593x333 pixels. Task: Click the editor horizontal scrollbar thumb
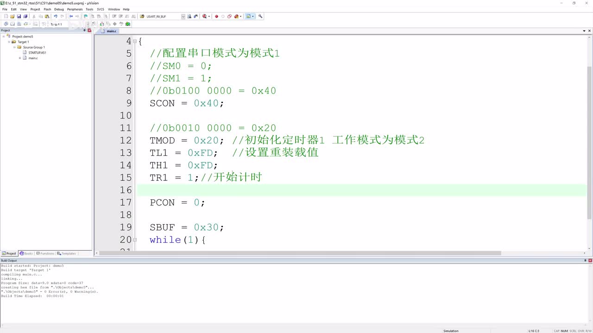(301, 253)
